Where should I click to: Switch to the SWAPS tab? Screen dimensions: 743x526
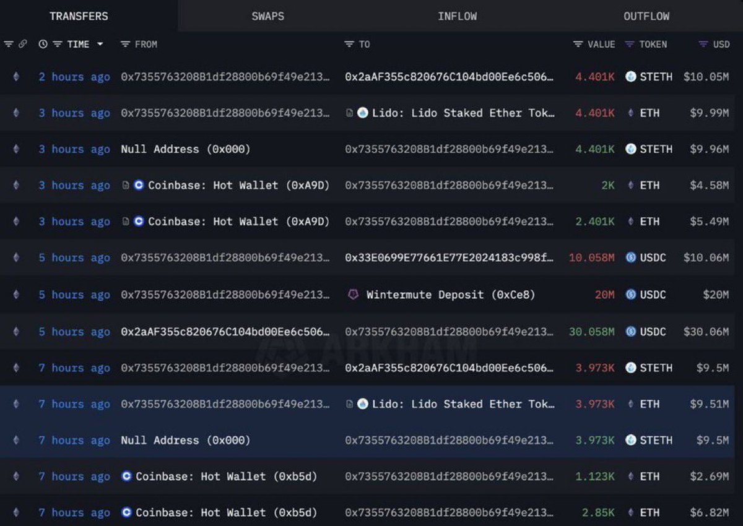[267, 16]
